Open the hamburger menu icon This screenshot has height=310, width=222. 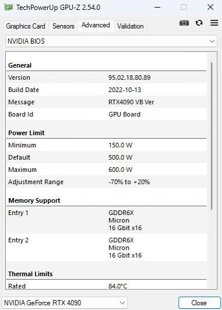[214, 23]
